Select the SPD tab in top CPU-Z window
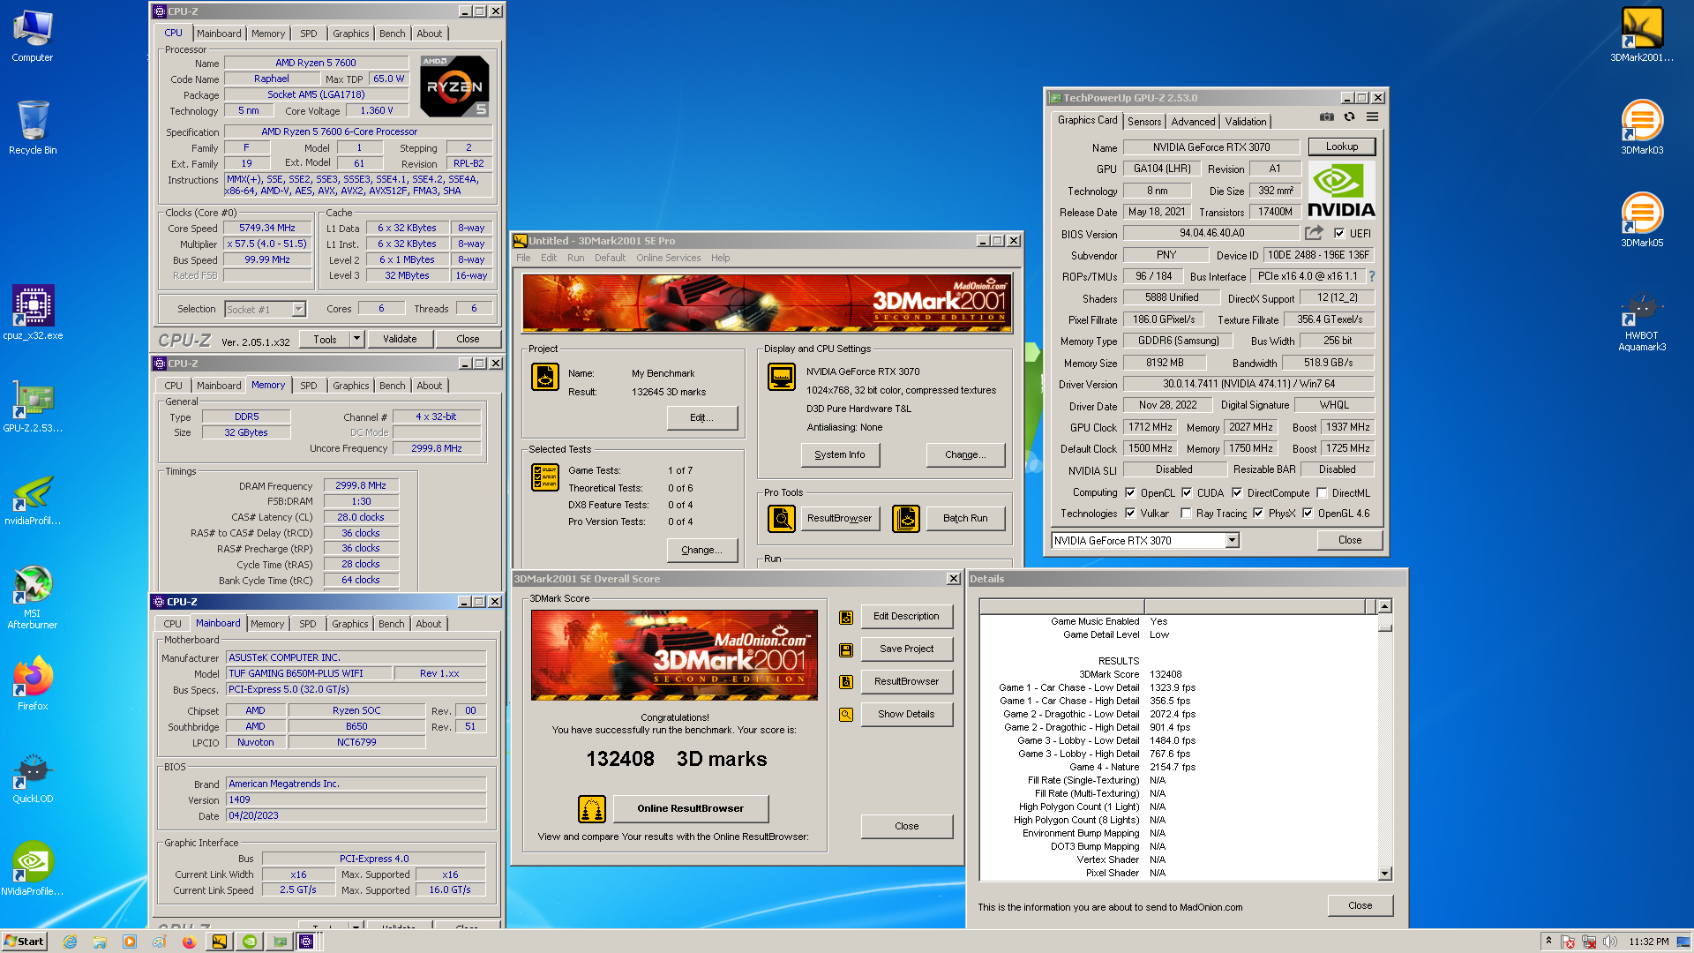Viewport: 1694px width, 953px height. pos(308,34)
